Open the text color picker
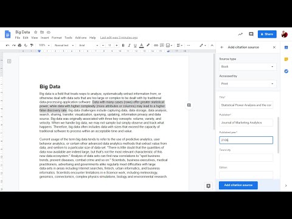The height and width of the screenshot is (219, 292). [x=142, y=45]
